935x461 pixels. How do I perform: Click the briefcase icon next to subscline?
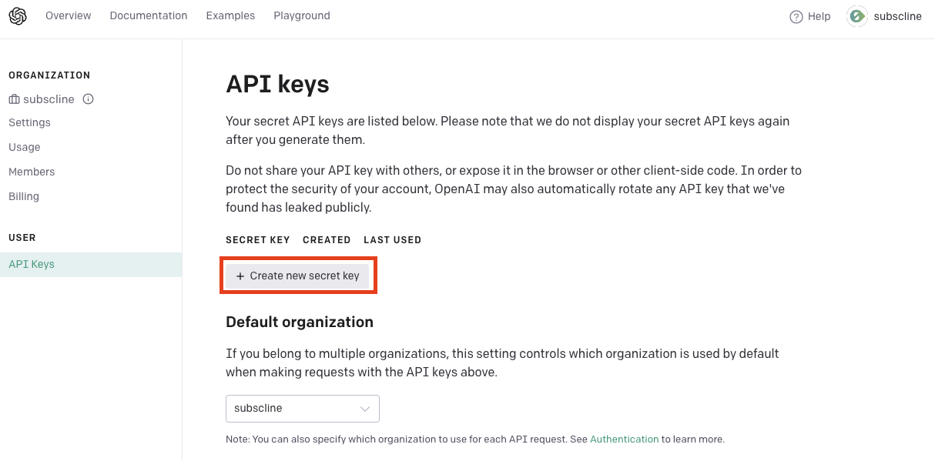point(15,99)
